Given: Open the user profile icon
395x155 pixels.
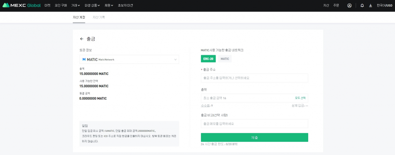Looking at the screenshot, I should [349, 5].
